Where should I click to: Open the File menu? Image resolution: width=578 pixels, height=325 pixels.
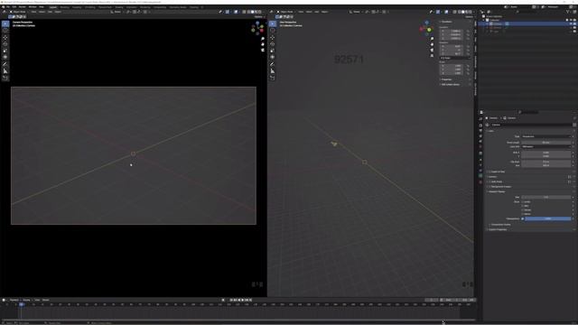(8, 7)
